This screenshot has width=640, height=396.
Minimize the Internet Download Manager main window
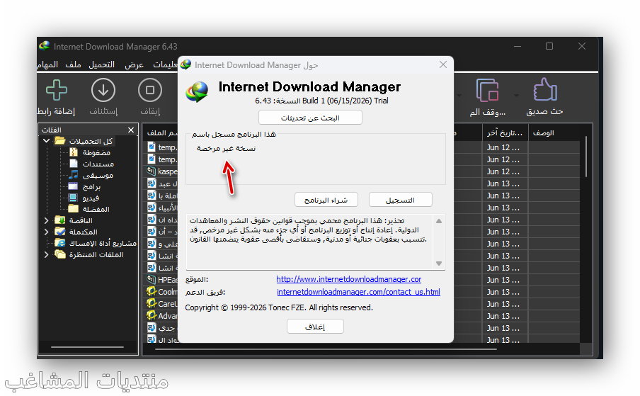(517, 46)
